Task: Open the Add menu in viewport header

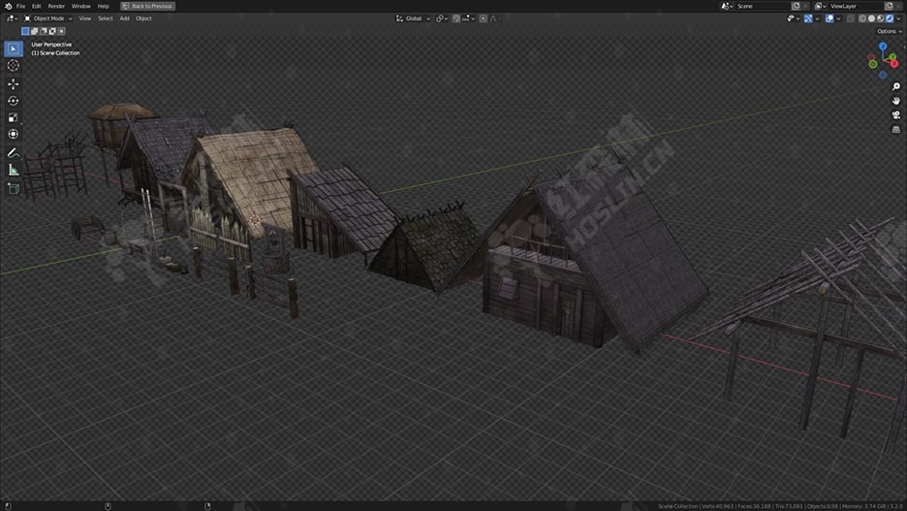Action: 124,18
